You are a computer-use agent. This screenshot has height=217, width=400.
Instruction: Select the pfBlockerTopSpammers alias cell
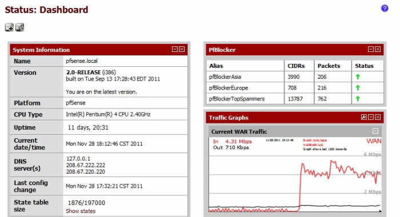245,99
